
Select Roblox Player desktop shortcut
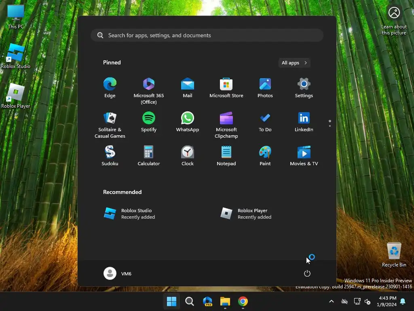pyautogui.click(x=16, y=96)
